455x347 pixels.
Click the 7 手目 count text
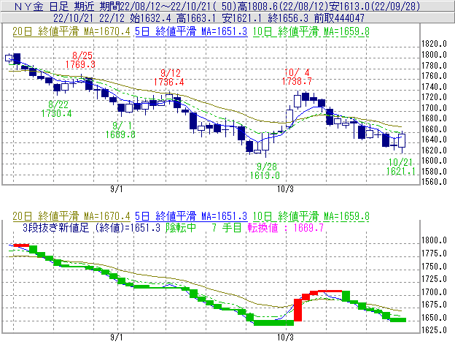(x=227, y=227)
